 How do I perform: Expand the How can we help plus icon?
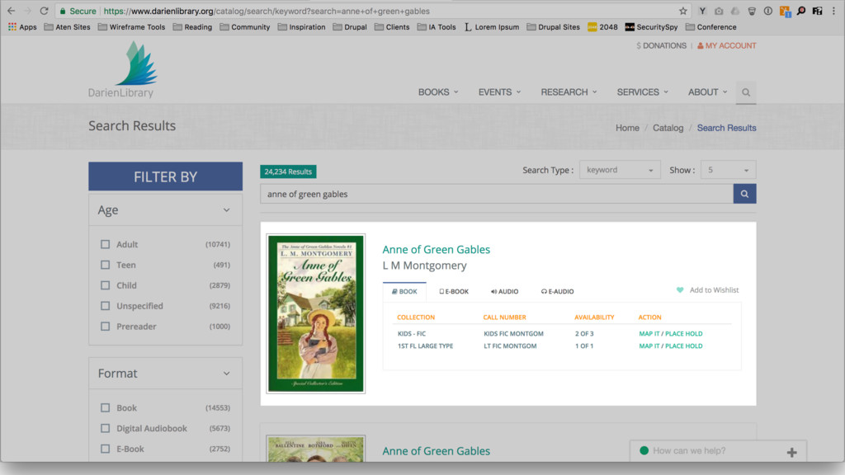coord(791,453)
